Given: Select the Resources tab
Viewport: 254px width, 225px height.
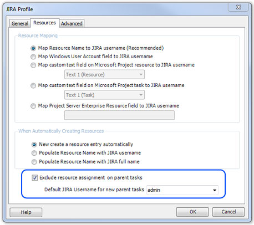Looking at the screenshot, I should (x=44, y=23).
